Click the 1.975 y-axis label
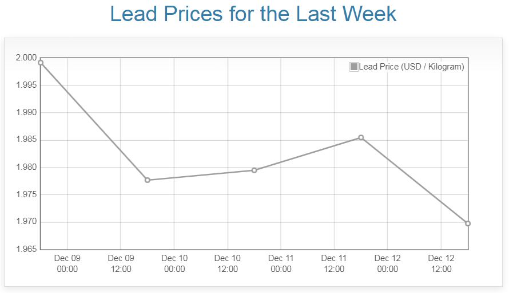This screenshot has width=509, height=293. (x=26, y=195)
